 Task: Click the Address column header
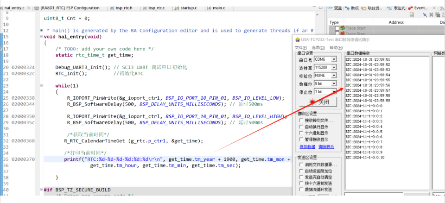[396, 22]
